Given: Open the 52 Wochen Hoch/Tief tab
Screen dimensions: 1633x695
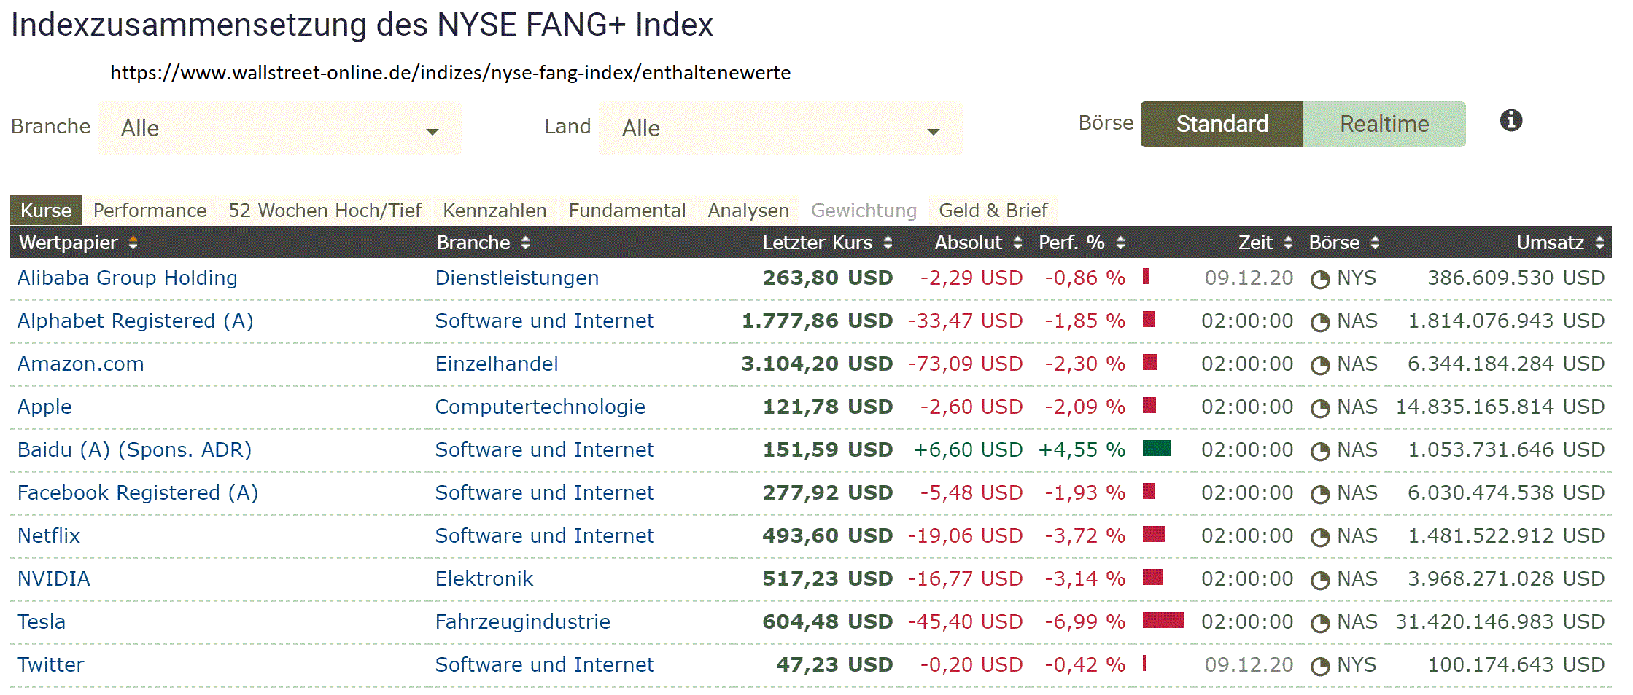Looking at the screenshot, I should click(325, 211).
